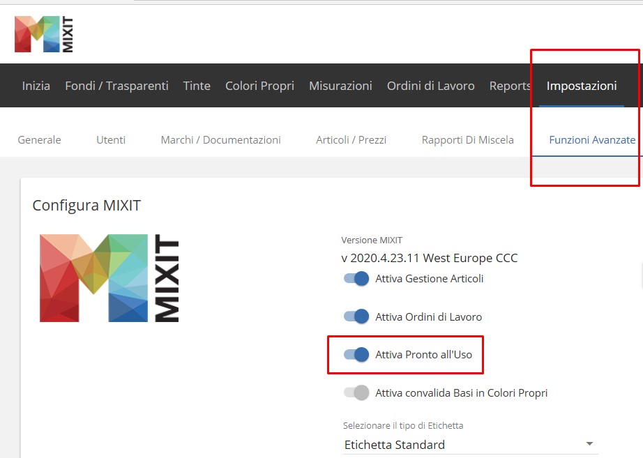Image resolution: width=643 pixels, height=458 pixels.
Task: Open the Tinte menu item
Action: pyautogui.click(x=197, y=86)
